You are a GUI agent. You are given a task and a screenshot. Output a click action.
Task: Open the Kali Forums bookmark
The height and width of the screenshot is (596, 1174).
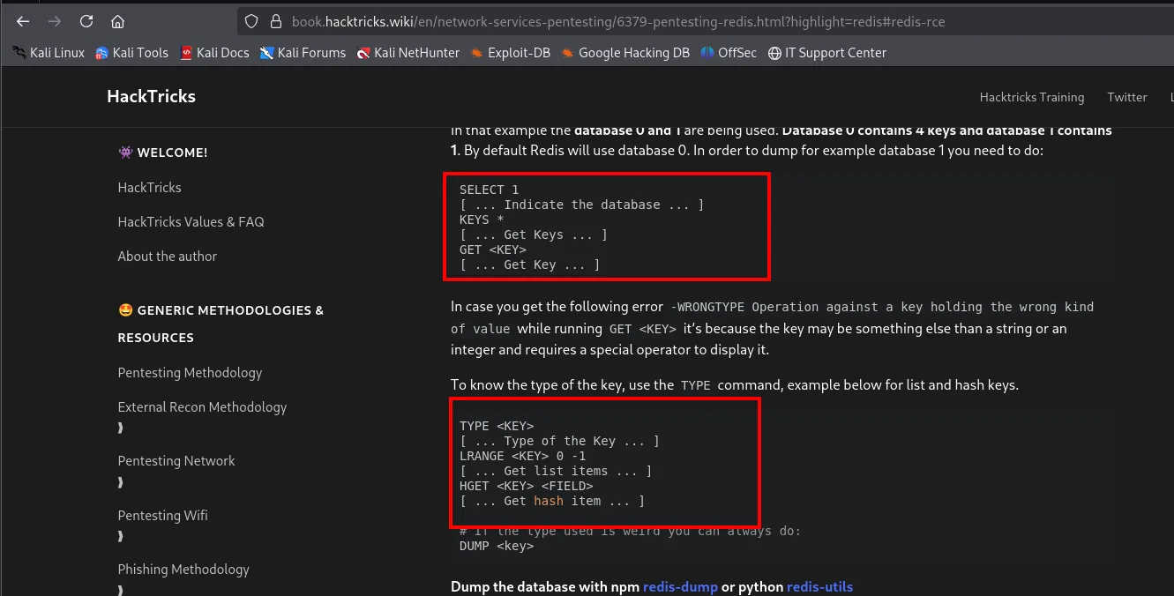click(303, 53)
